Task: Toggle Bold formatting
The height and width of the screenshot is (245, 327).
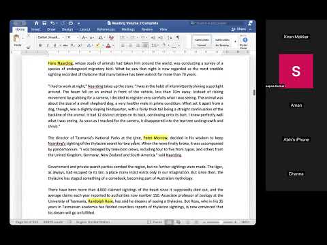Action: pos(40,46)
